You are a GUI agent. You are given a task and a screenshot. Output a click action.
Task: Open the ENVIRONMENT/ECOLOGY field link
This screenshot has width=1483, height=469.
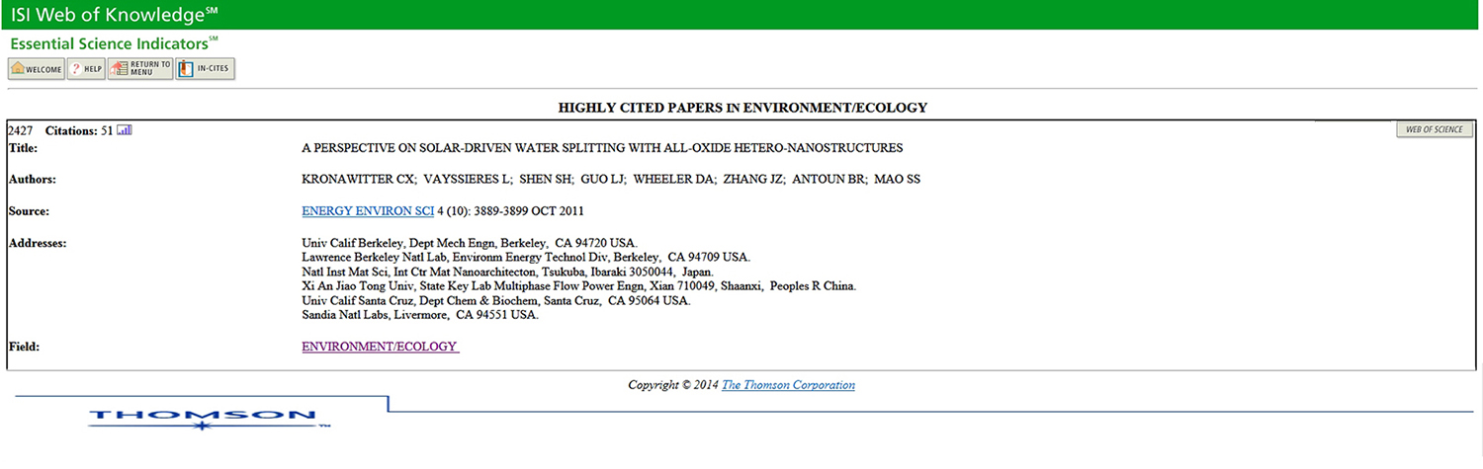pyautogui.click(x=381, y=347)
